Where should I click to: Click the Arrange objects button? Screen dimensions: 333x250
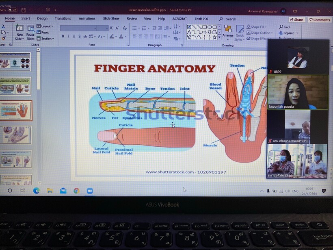coord(228,31)
